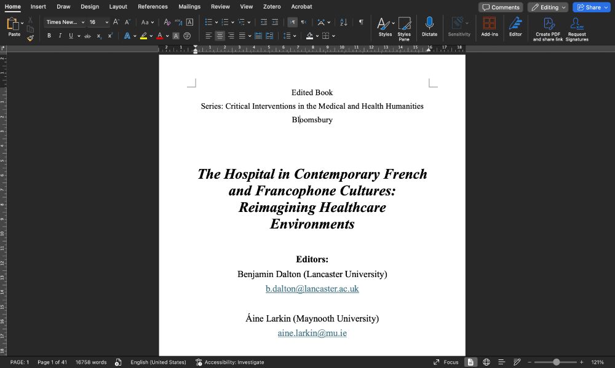The image size is (615, 368).
Task: Open the Zotero tab
Action: [x=272, y=7]
